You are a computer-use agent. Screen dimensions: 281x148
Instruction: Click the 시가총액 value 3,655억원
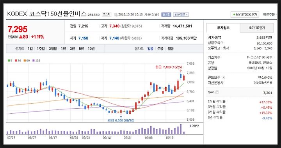pos(264,38)
